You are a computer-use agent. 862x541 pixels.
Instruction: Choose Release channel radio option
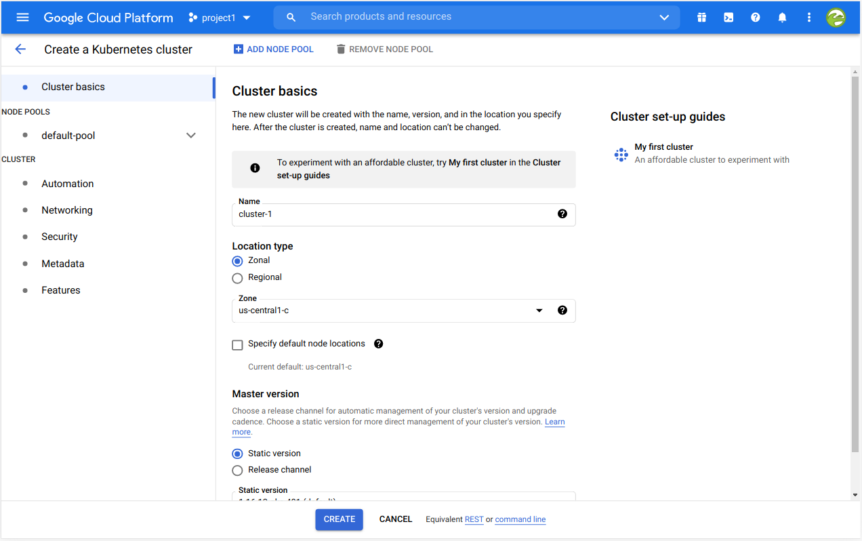click(237, 470)
